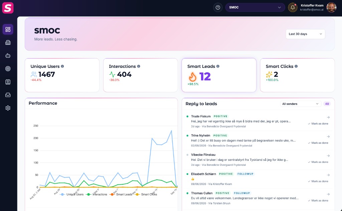Mark Vibecke Flinskau's reply as done
The image size is (342, 211).
click(x=318, y=162)
